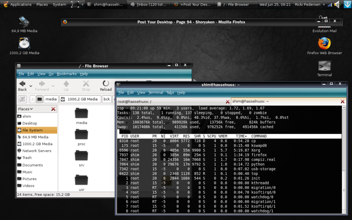Screen dimensions: 352x220
Task: Click the terminal vertical scrollbar track
Action: (344, 160)
